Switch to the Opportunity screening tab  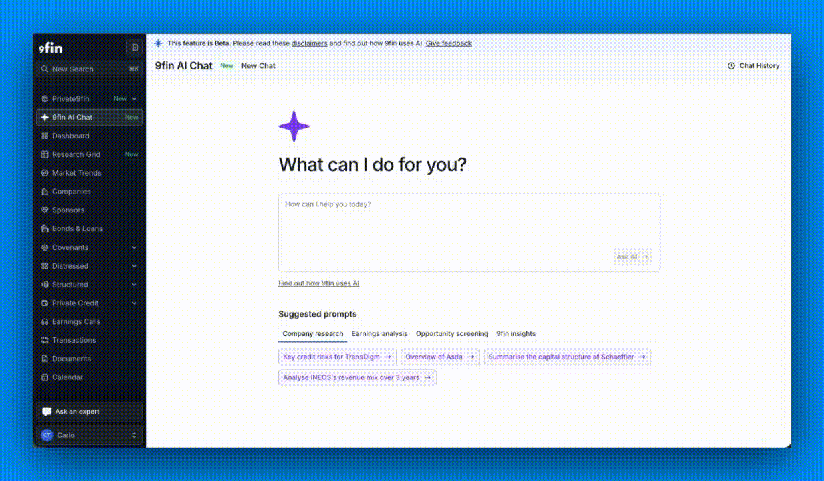point(452,334)
